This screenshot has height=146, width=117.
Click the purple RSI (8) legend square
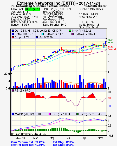point(13,91)
